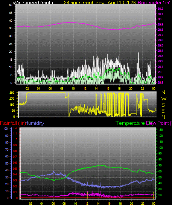This screenshot has height=205, width=172.
Task: Click '29.2' on the barometer axis
Action: [160, 61]
